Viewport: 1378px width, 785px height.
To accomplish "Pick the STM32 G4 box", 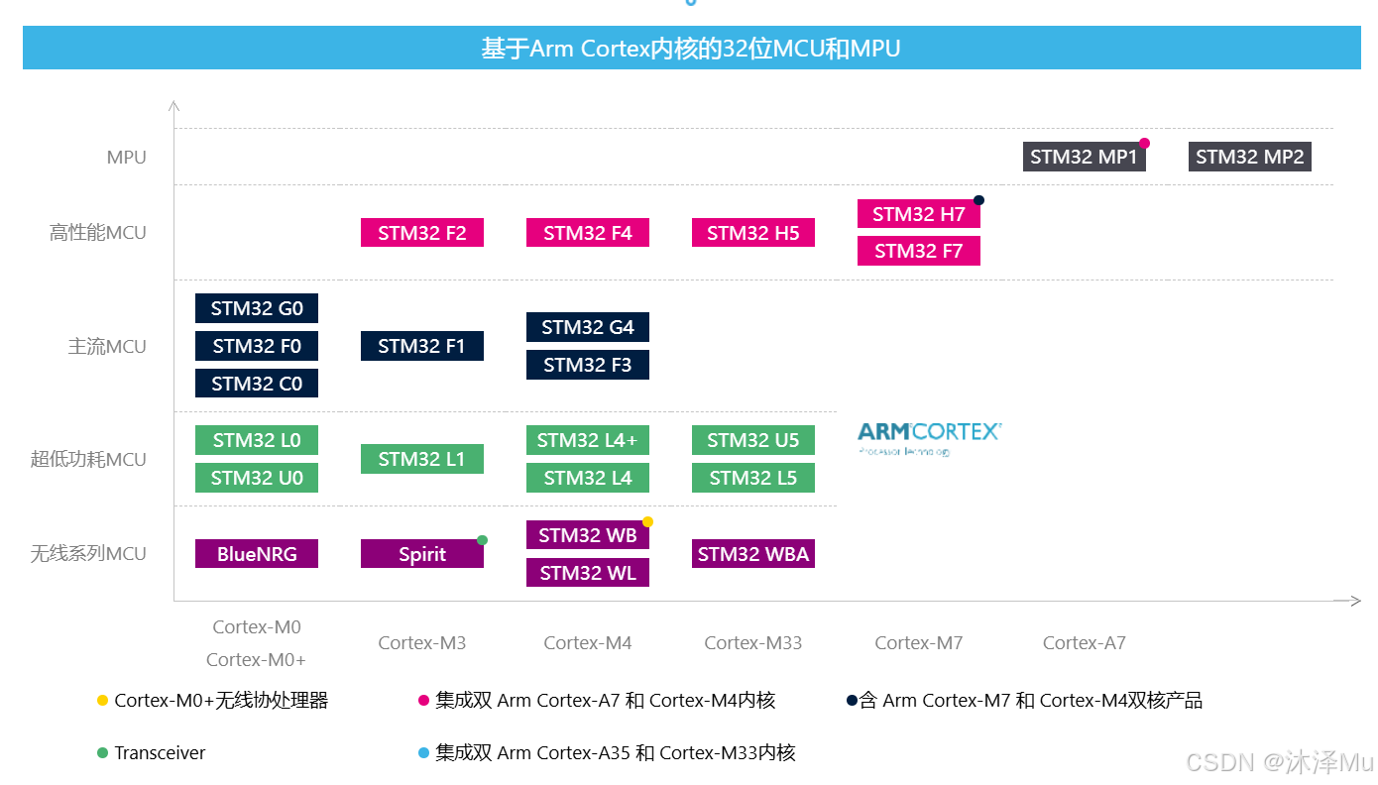I will point(588,327).
